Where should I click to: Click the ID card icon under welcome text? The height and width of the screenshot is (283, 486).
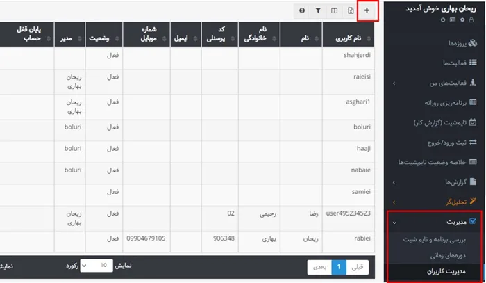click(x=453, y=20)
